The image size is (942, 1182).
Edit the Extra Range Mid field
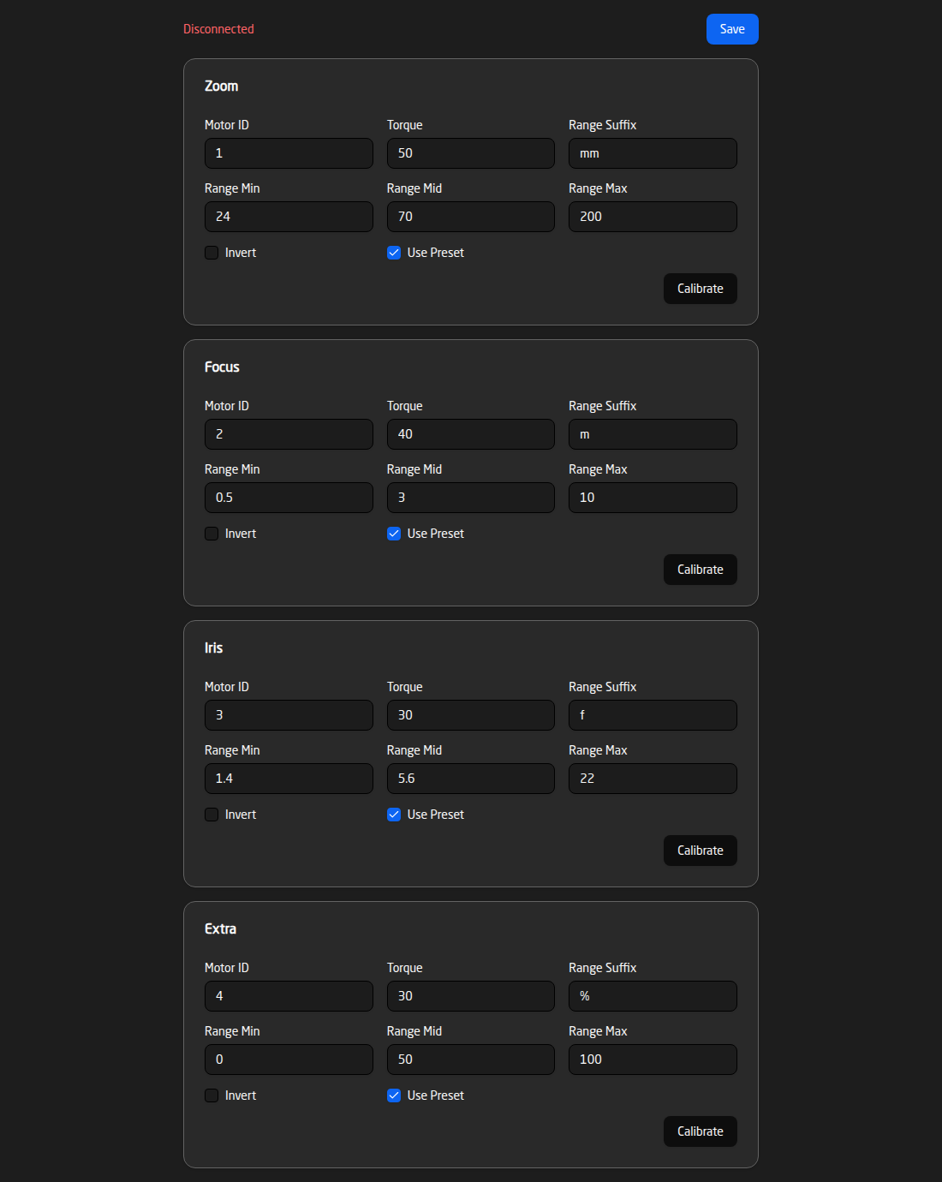click(x=471, y=1060)
